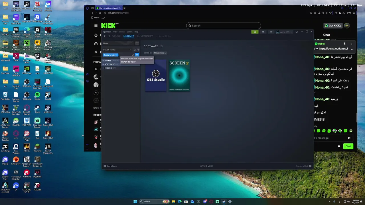The width and height of the screenshot is (365, 205).
Task: Select OBS Studio tile in Steam library
Action: (x=156, y=75)
